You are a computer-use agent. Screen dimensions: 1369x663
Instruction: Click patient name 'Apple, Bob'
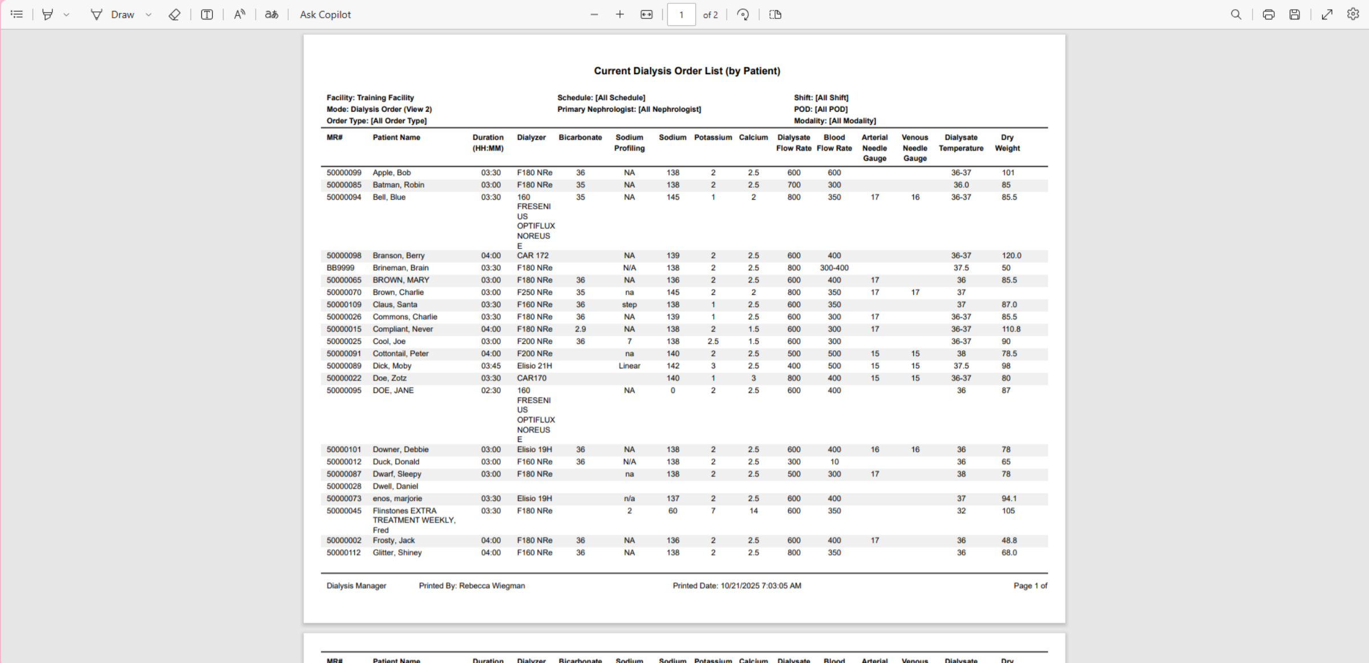pyautogui.click(x=392, y=173)
